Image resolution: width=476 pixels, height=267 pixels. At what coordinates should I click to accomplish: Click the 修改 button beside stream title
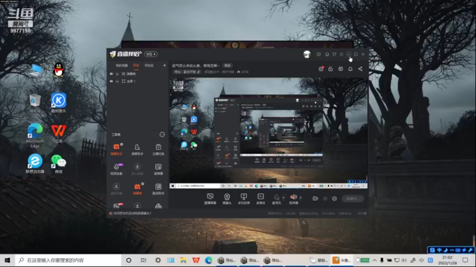coord(227,65)
